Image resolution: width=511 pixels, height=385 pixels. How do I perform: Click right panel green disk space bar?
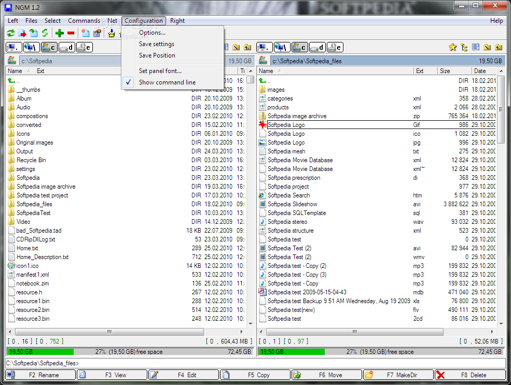(x=292, y=351)
